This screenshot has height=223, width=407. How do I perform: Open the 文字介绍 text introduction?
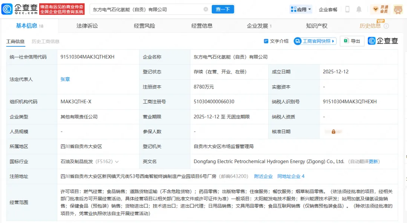click(x=276, y=41)
